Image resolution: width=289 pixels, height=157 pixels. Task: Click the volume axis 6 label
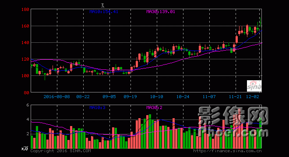[28, 105]
